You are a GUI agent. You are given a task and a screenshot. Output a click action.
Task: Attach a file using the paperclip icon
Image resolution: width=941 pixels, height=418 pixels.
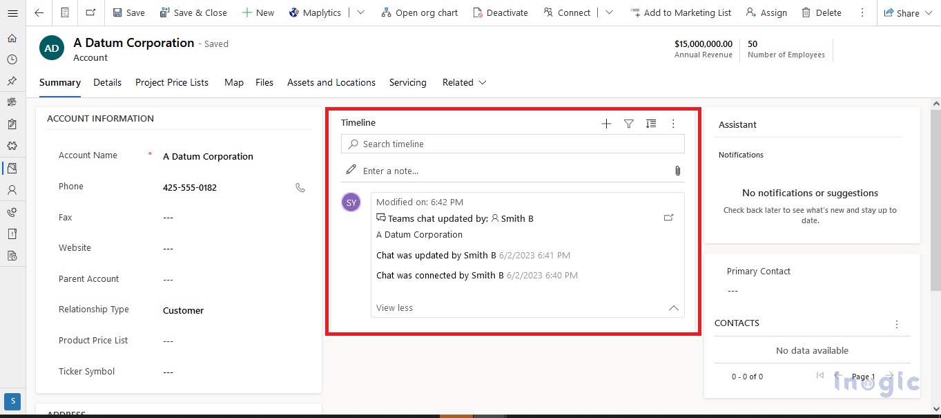[x=677, y=171]
